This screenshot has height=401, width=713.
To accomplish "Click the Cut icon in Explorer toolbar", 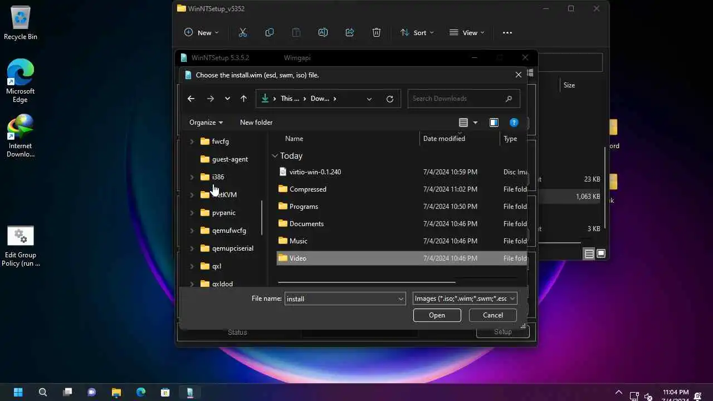I will [x=243, y=32].
